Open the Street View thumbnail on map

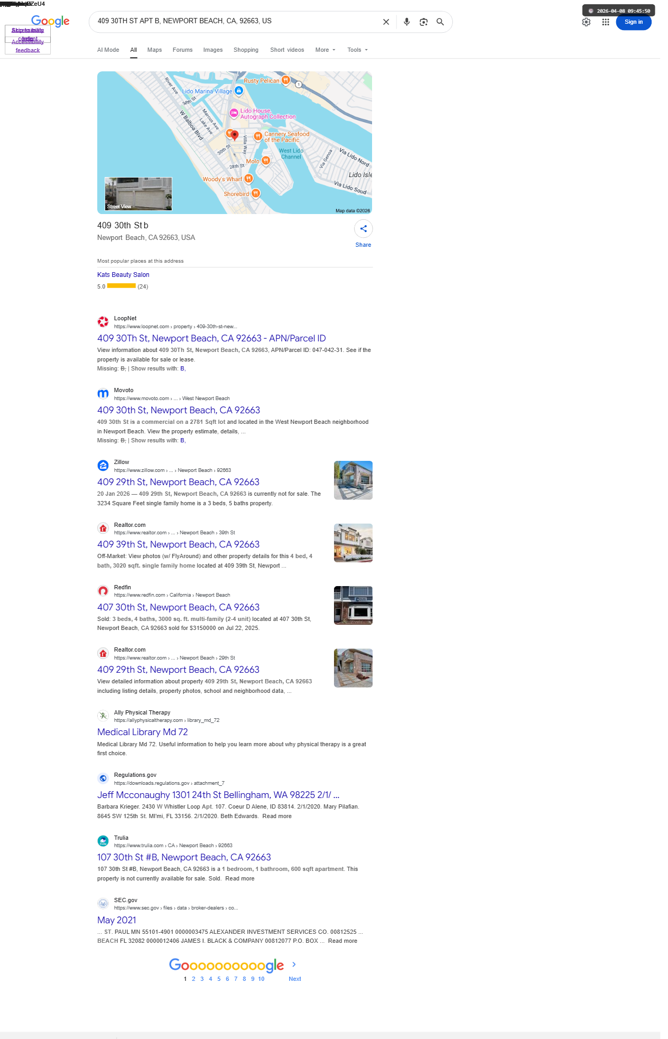pyautogui.click(x=138, y=194)
